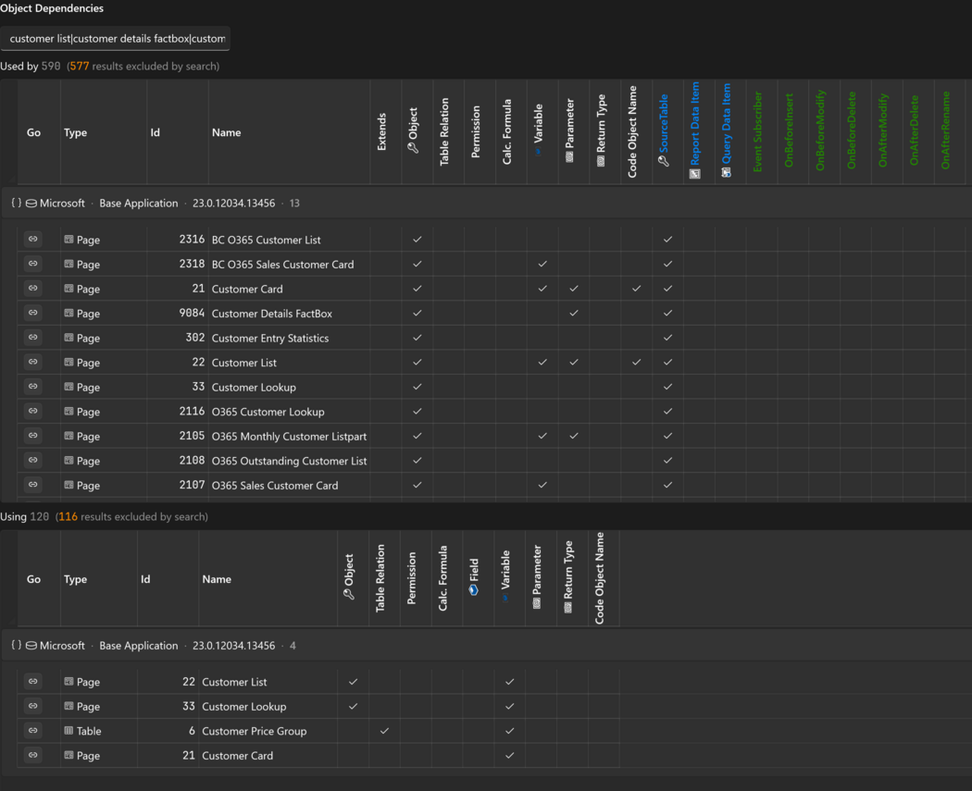Click page type icon of O365 Customer Lookup
The width and height of the screenshot is (972, 791).
point(69,412)
